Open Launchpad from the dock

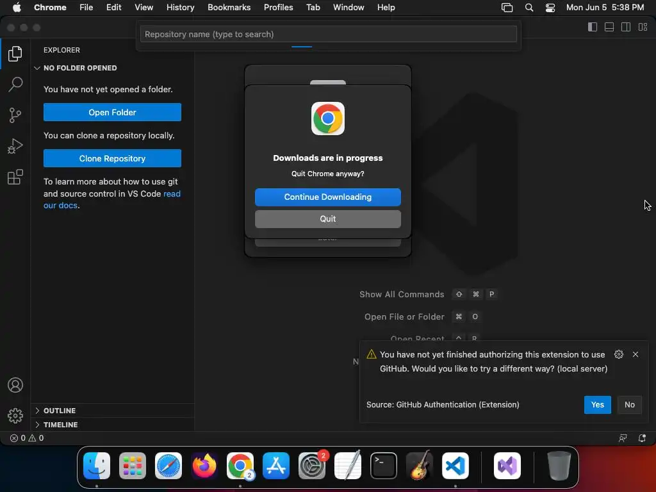133,466
